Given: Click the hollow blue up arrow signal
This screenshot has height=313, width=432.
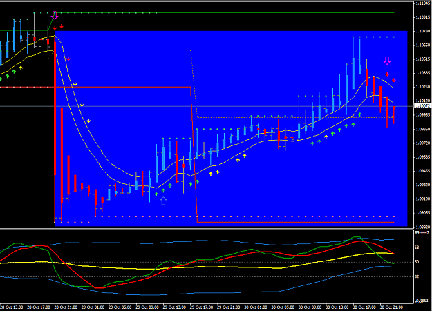Looking at the screenshot, I should (x=163, y=201).
